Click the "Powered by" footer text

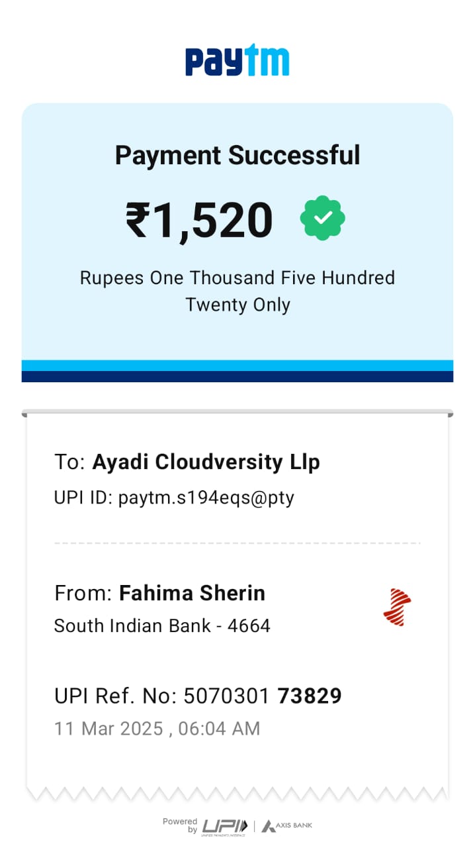coord(180,825)
